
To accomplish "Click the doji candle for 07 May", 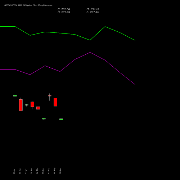I will click(x=50, y=96).
